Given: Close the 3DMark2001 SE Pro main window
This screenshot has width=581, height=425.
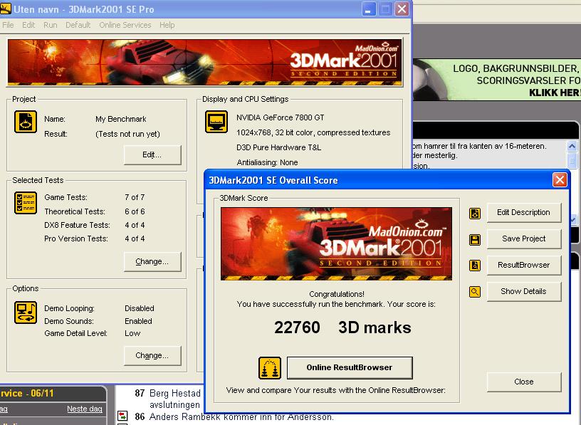Looking at the screenshot, I should coord(402,9).
